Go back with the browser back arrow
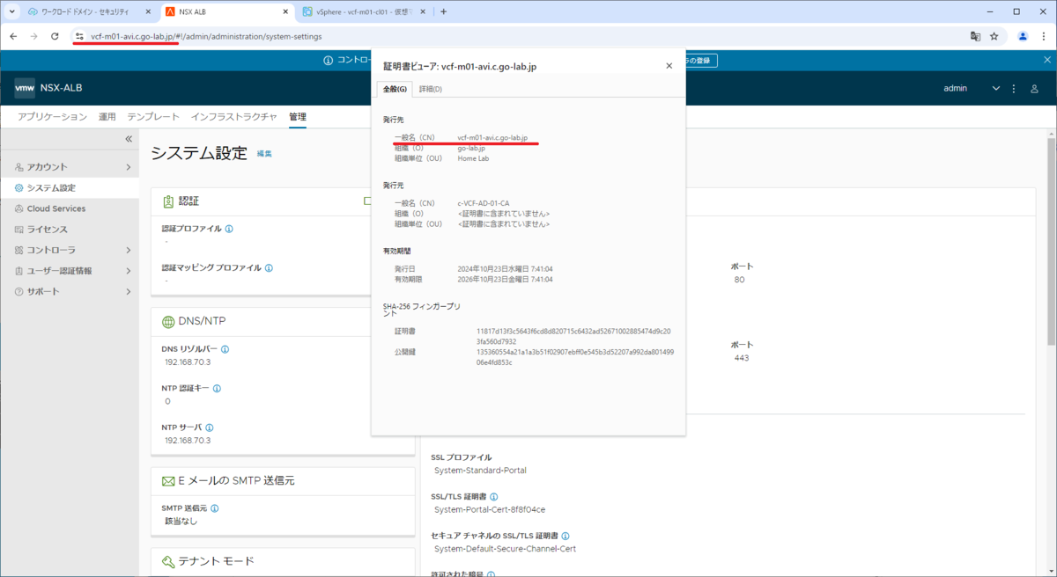Viewport: 1057px width, 577px height. [x=12, y=36]
